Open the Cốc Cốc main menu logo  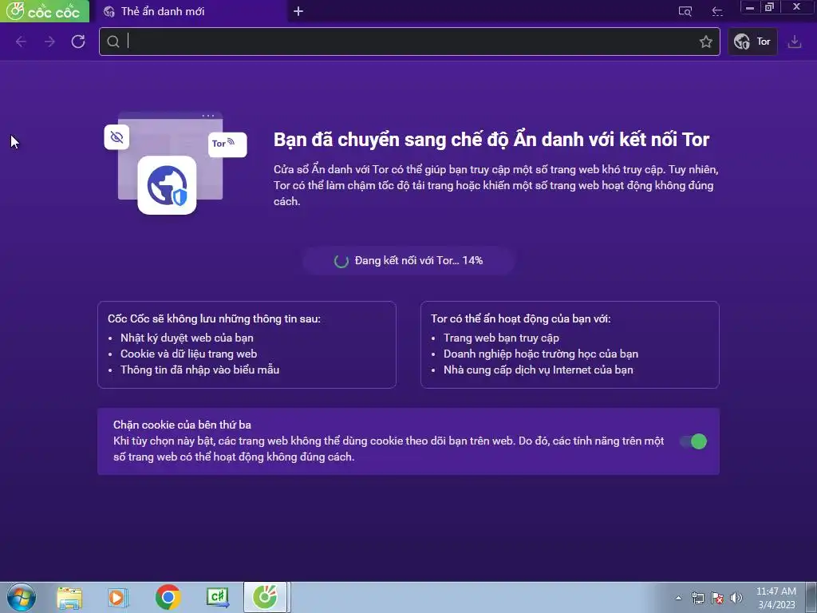pos(45,11)
